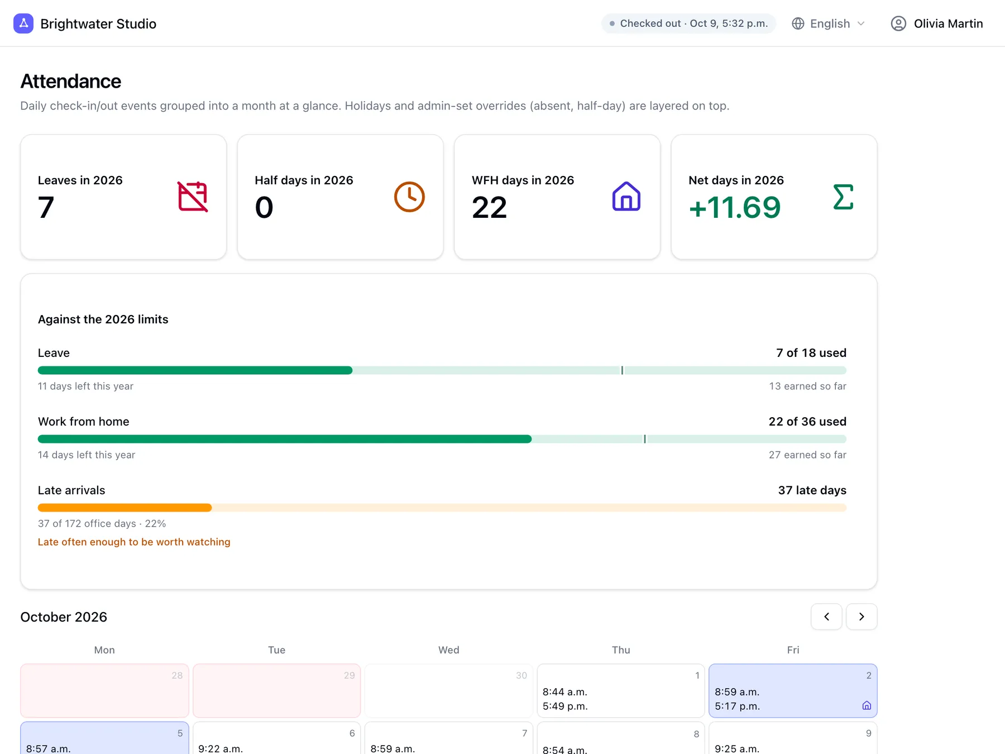
Task: Select the October 7 calendar cell
Action: [x=449, y=738]
